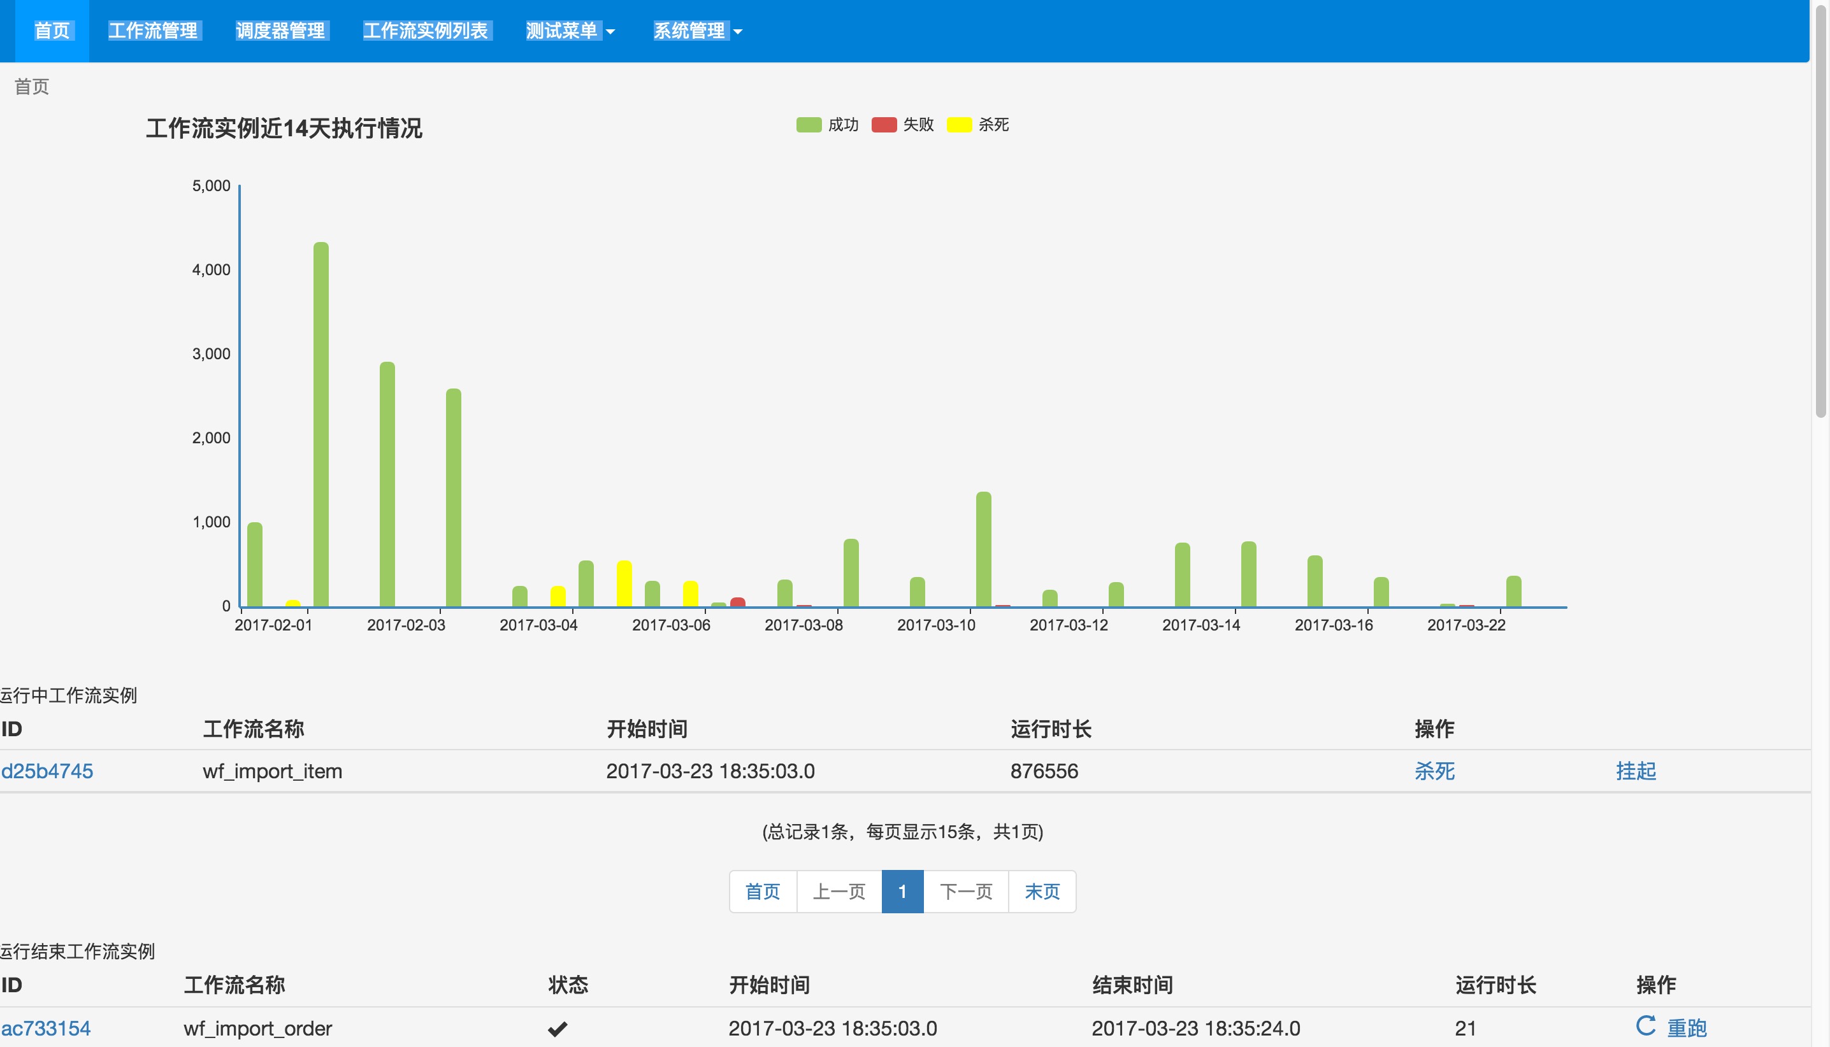The image size is (1830, 1047).
Task: Suspend the wf_import_item instance via 挂起
Action: point(1635,771)
